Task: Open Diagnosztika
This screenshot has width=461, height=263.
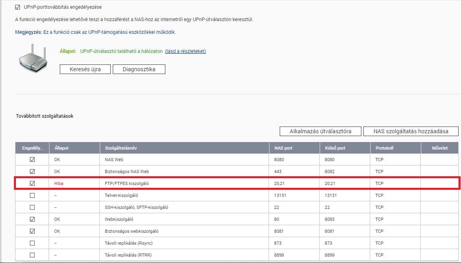Action: pos(139,69)
